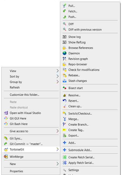Click the green Fetch arrow icon

coord(64,11)
